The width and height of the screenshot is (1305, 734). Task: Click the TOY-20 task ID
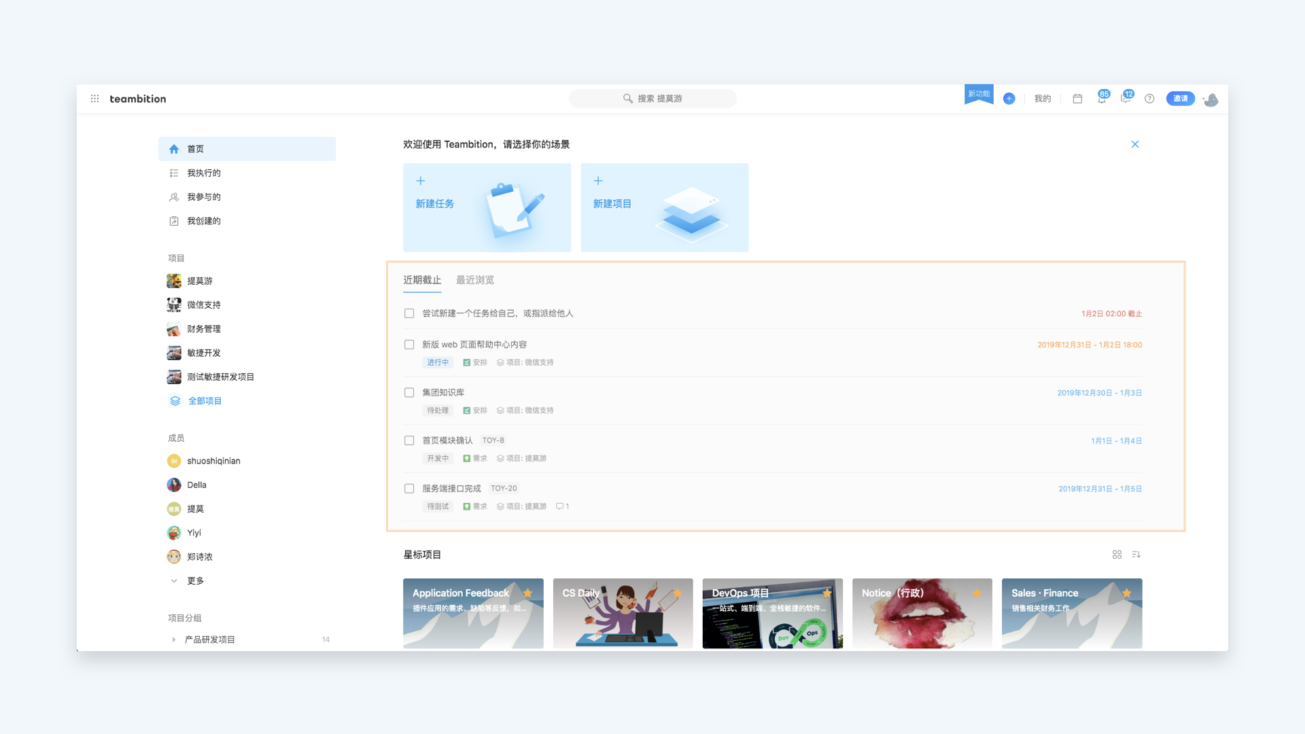pos(504,488)
